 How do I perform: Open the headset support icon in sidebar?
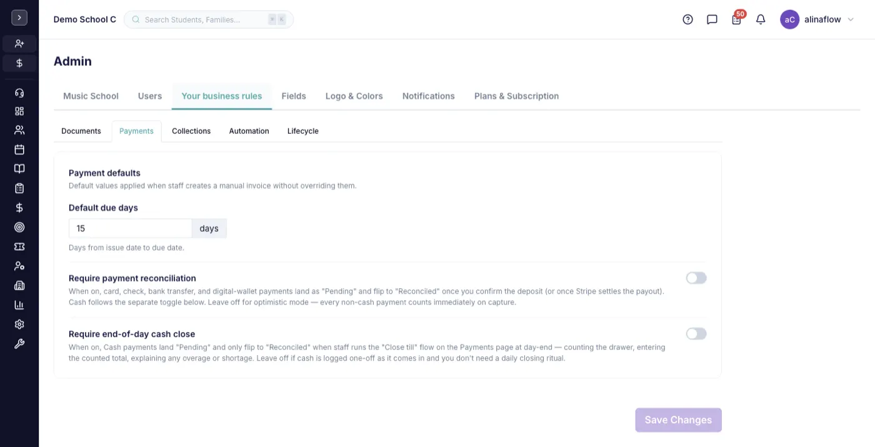(x=19, y=93)
